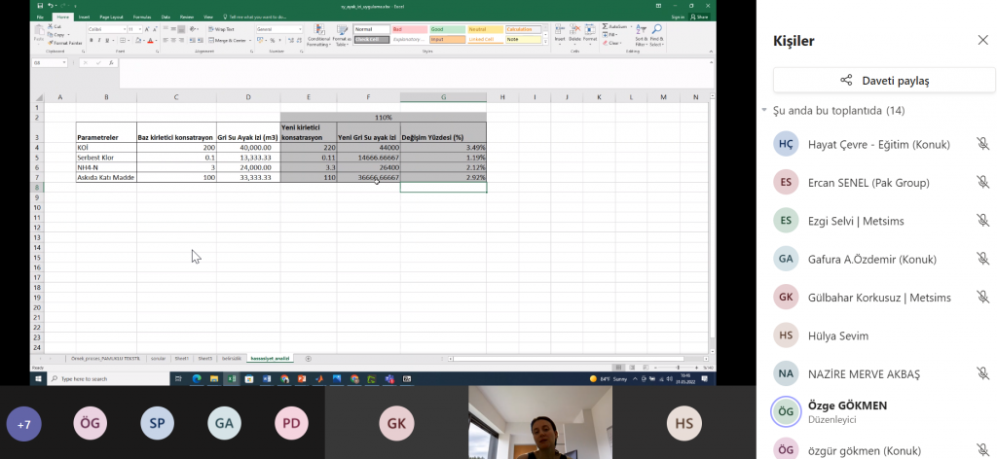Click the Sort & Filter icon
The width and height of the screenshot is (997, 459).
click(x=640, y=35)
